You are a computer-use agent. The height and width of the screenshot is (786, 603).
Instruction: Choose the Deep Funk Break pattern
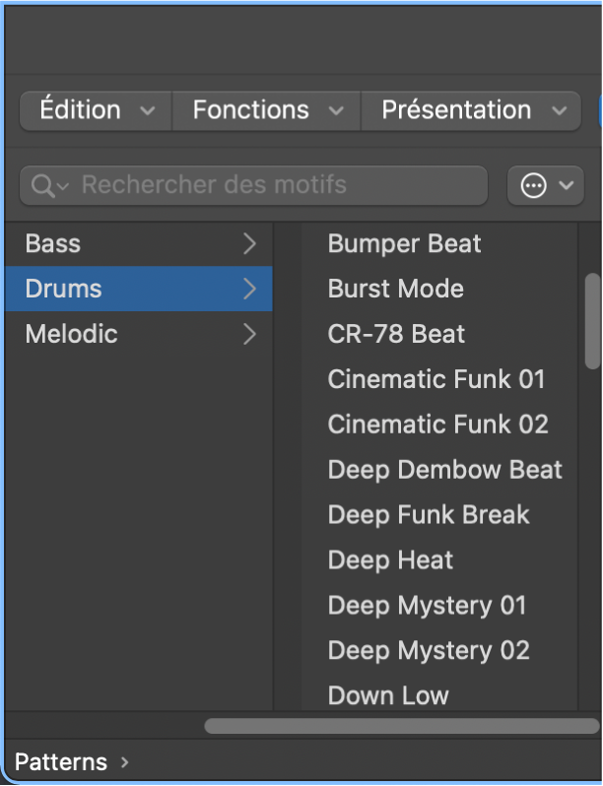coord(429,515)
